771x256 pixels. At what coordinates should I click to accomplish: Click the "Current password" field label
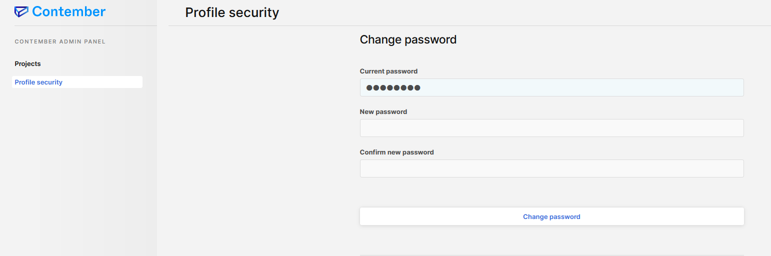388,71
